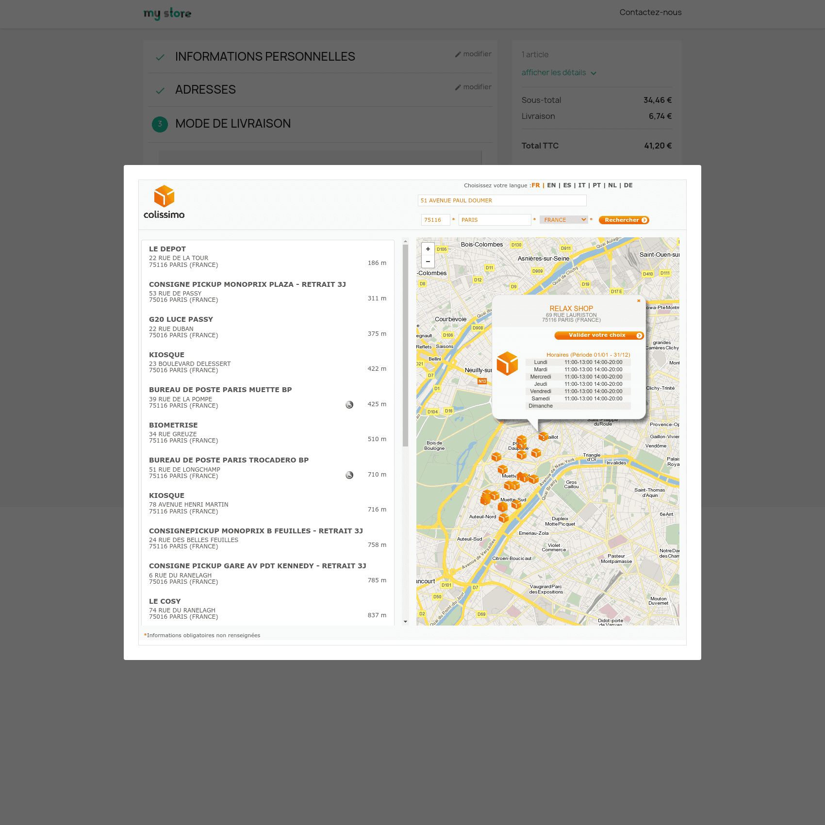825x825 pixels.
Task: Click the scrollbar up arrow in pickup list
Action: [x=405, y=241]
